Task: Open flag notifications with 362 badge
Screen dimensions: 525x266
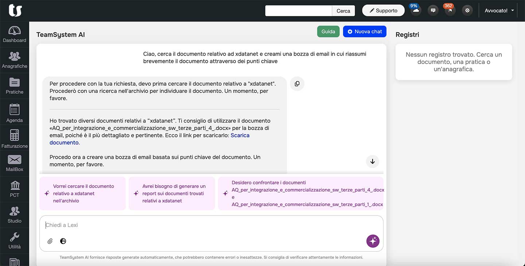Action: tap(450, 11)
